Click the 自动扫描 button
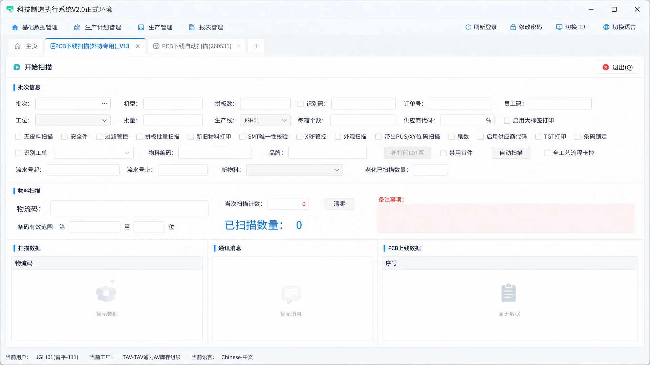Viewport: 650px width, 365px height. coord(511,153)
